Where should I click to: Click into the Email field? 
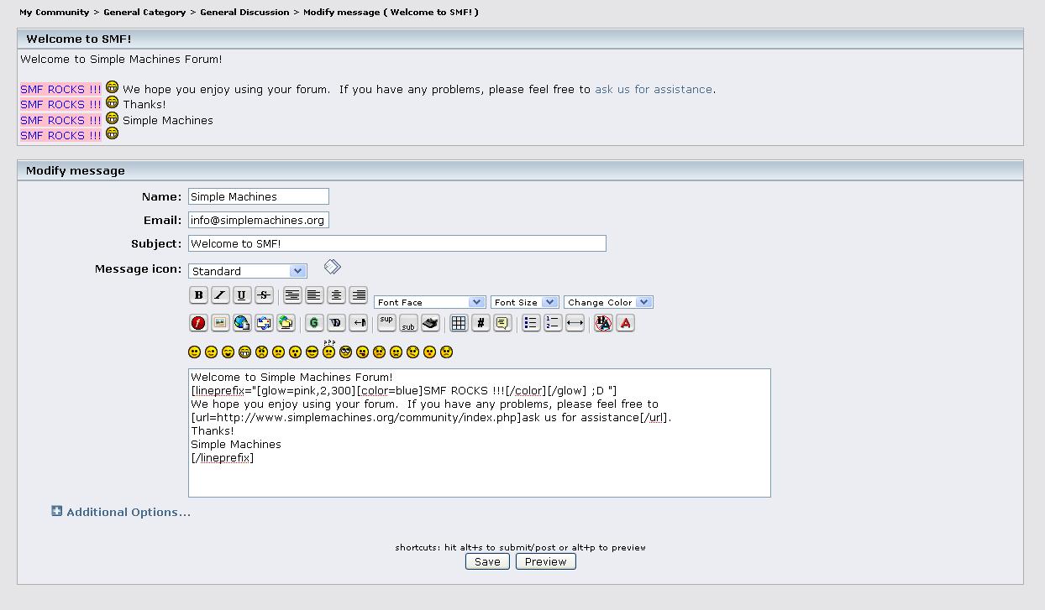(x=259, y=220)
